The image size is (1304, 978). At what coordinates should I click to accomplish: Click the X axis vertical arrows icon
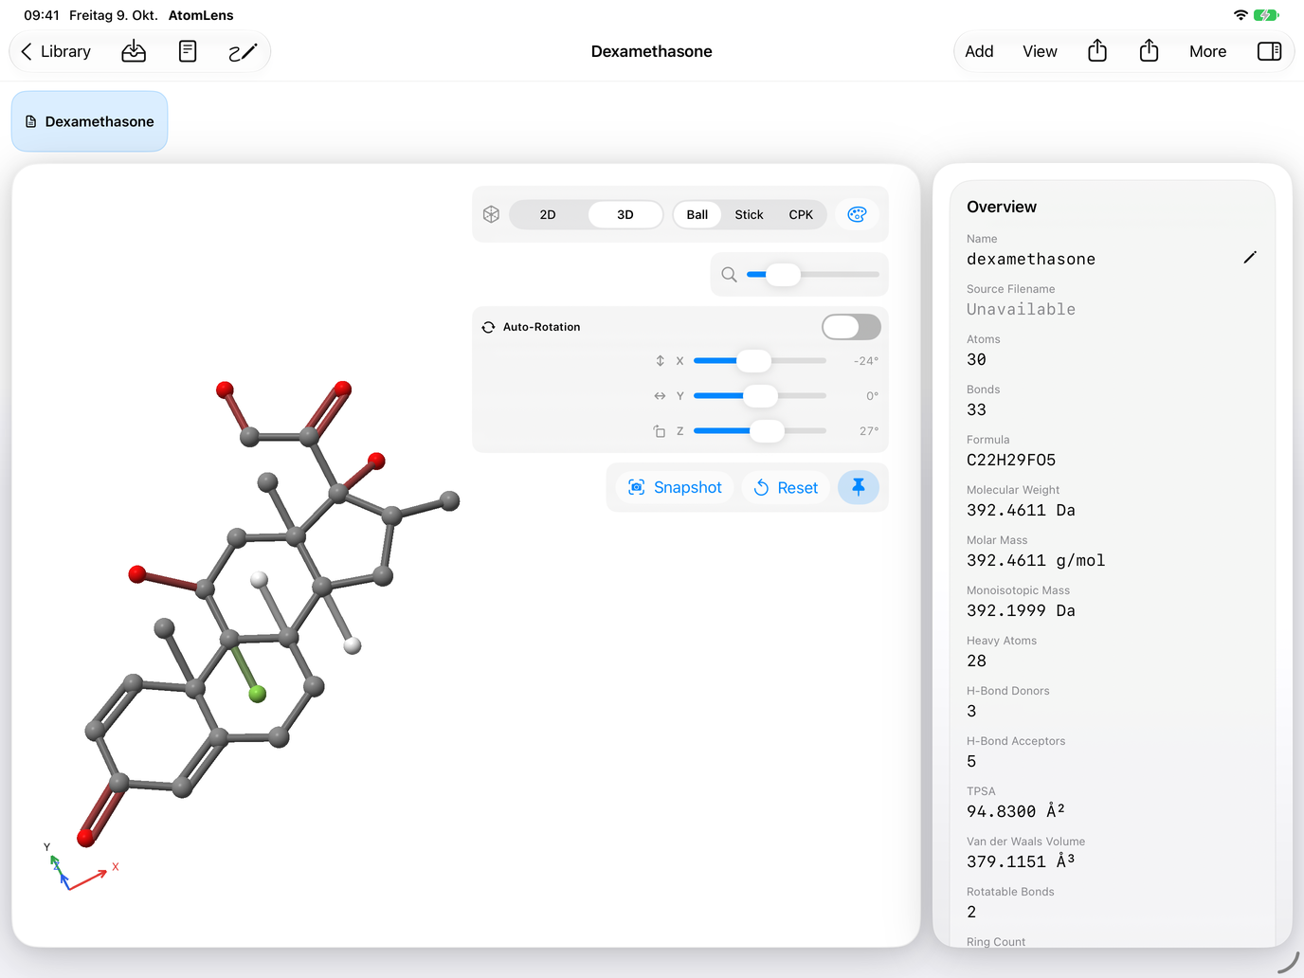pyautogui.click(x=660, y=361)
